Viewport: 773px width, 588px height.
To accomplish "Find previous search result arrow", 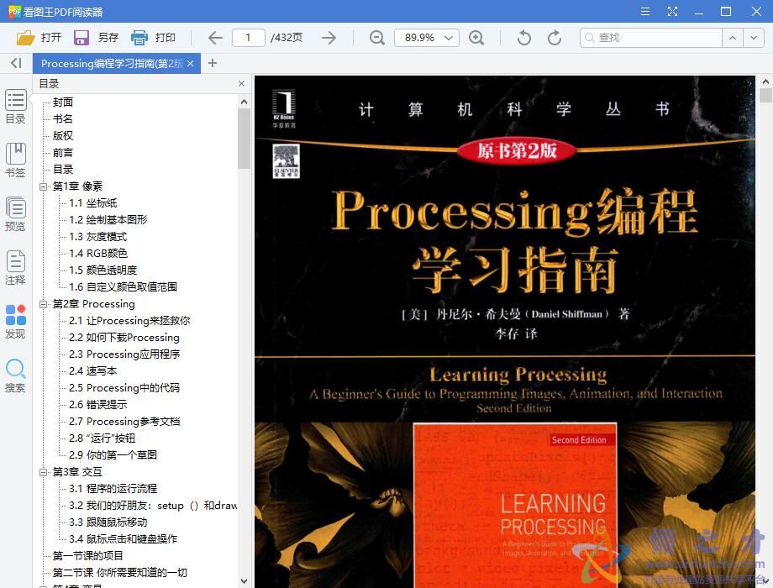I will [x=733, y=38].
